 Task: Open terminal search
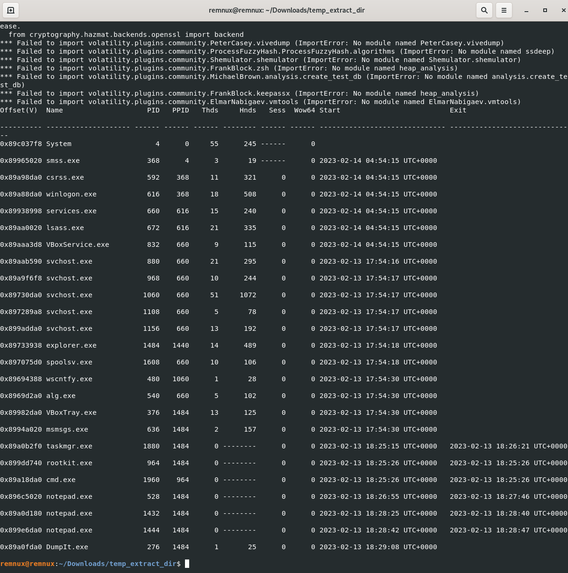click(484, 10)
